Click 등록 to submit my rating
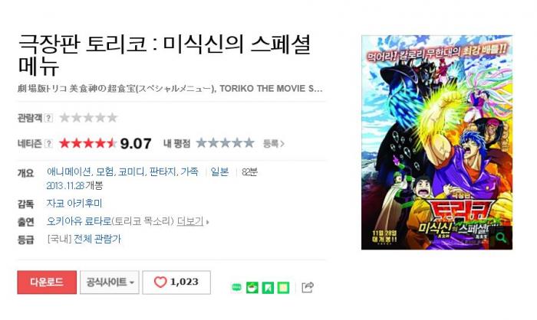Viewport: 537px width, 320px height. tap(274, 144)
